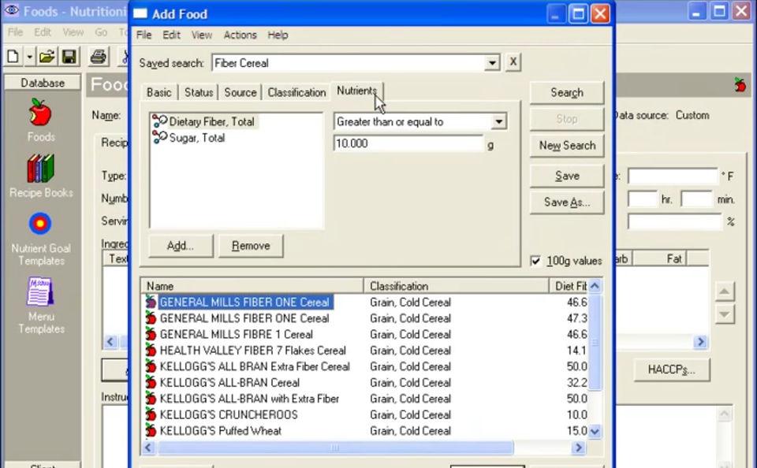Click apple icon beside HEALTH VALLEY FIBER 7

tap(151, 351)
